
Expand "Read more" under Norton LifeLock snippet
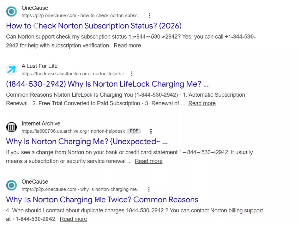click(202, 104)
